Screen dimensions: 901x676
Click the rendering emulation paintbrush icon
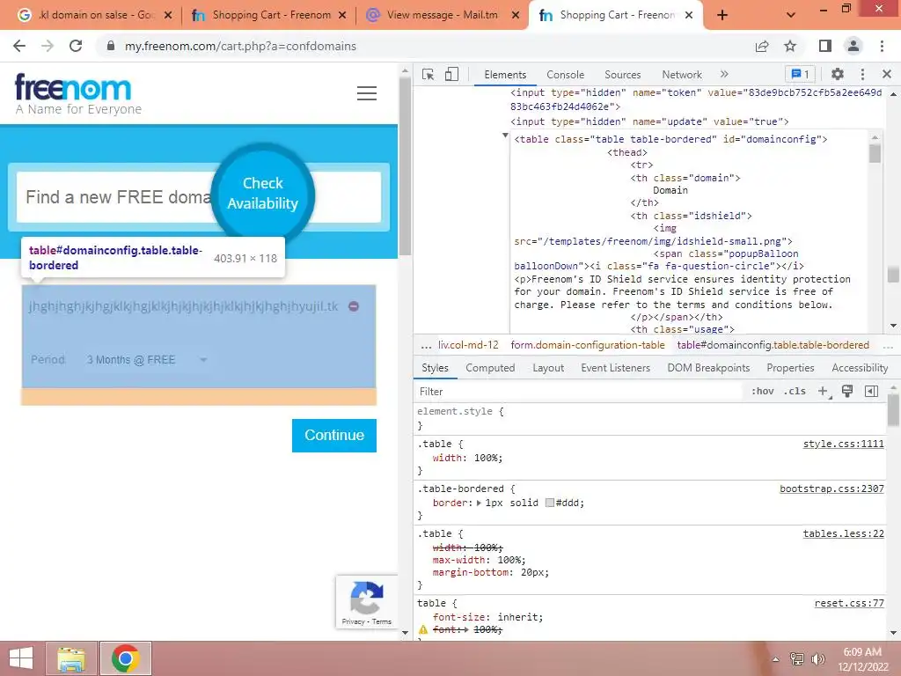click(x=847, y=392)
